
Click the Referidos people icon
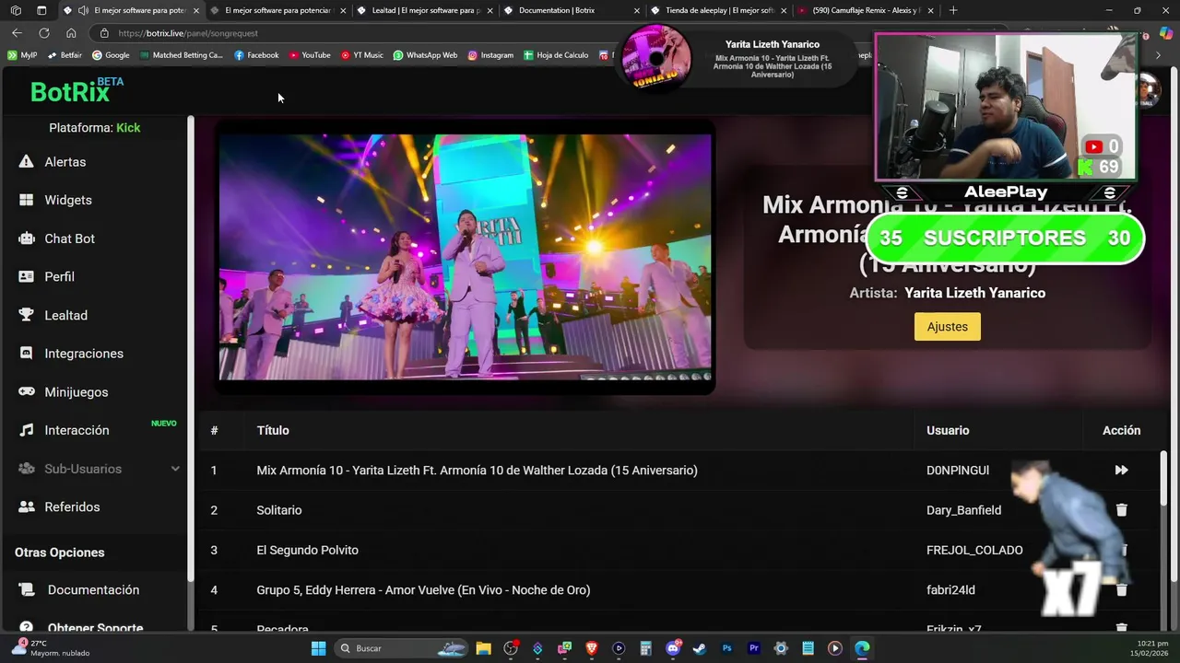click(x=27, y=506)
